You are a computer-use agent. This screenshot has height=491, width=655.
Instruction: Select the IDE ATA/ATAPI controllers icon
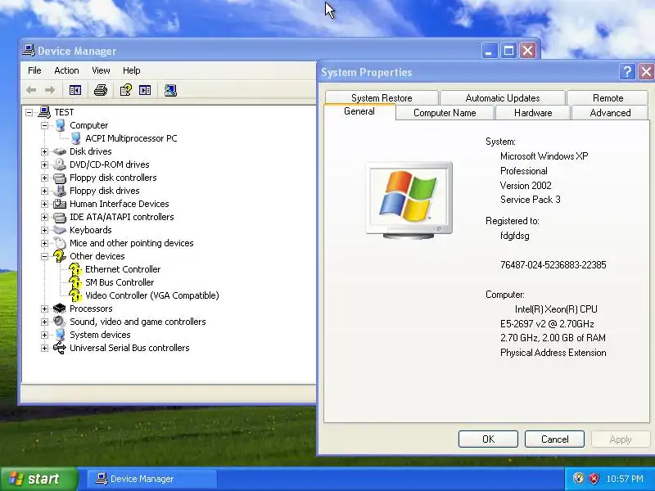(60, 217)
